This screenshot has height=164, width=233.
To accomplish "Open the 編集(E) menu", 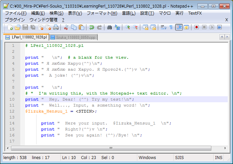I will (38, 13).
